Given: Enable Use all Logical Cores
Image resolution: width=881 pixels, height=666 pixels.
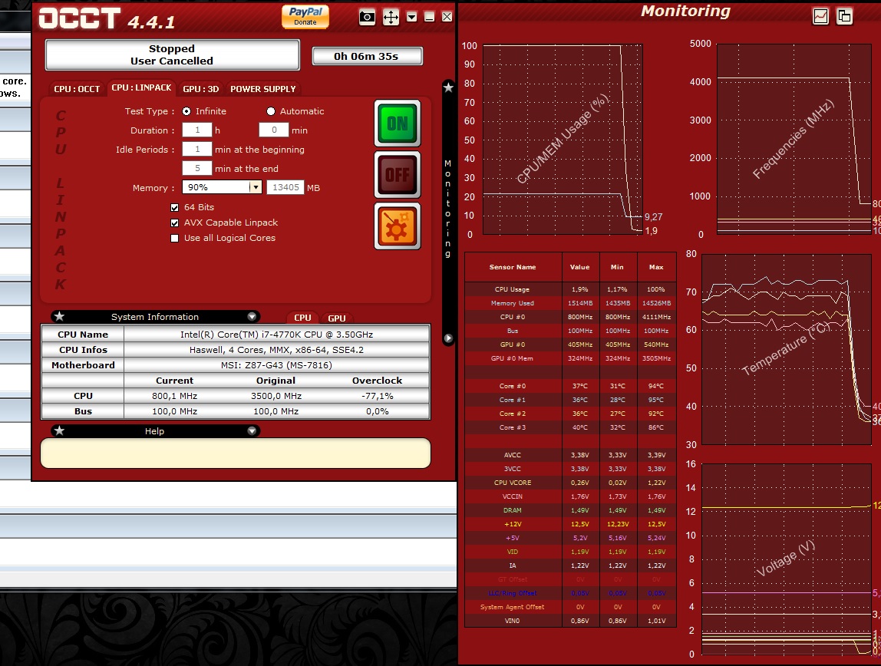Looking at the screenshot, I should click(175, 238).
